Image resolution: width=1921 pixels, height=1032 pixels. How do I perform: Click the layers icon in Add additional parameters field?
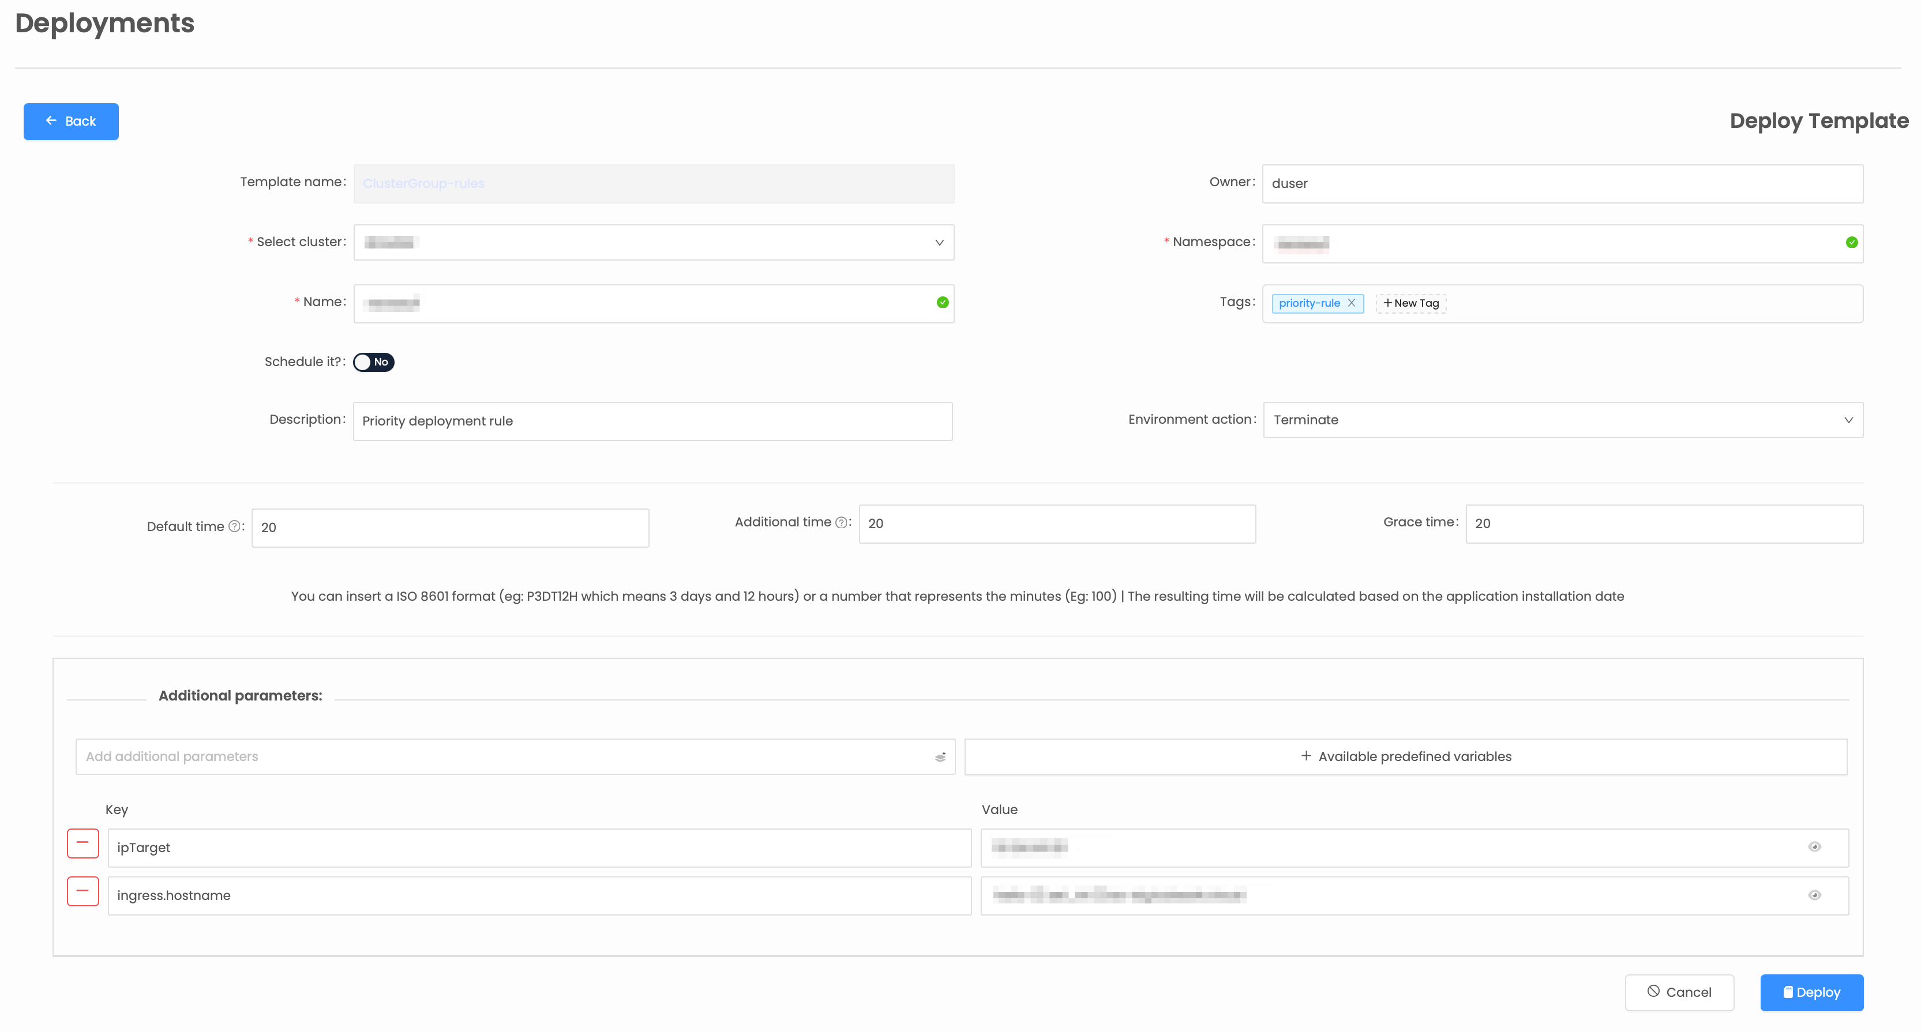(x=939, y=756)
